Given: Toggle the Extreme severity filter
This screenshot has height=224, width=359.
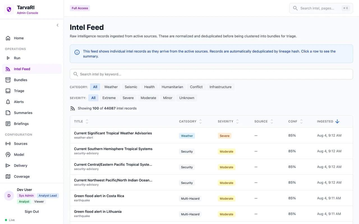Looking at the screenshot, I should point(109,98).
